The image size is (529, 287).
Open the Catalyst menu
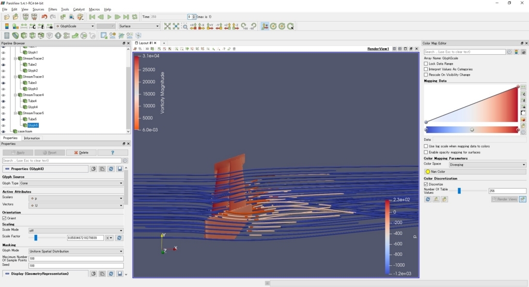[x=79, y=9]
